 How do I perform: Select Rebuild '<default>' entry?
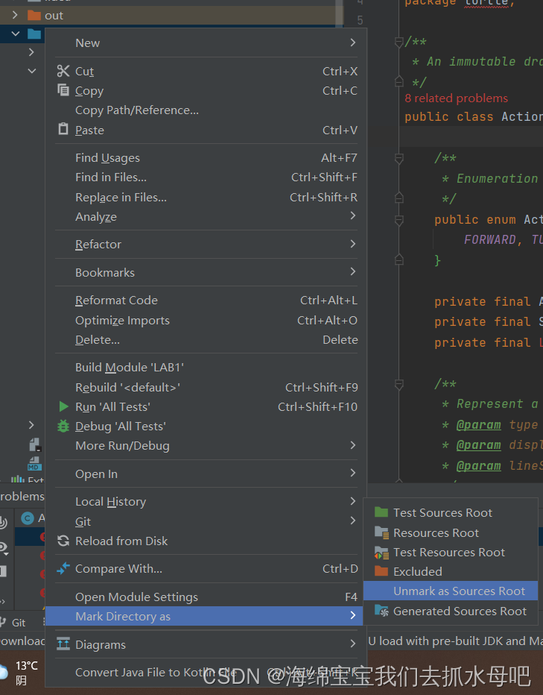(x=206, y=387)
